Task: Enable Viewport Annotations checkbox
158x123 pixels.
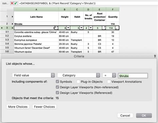Action: (109, 82)
